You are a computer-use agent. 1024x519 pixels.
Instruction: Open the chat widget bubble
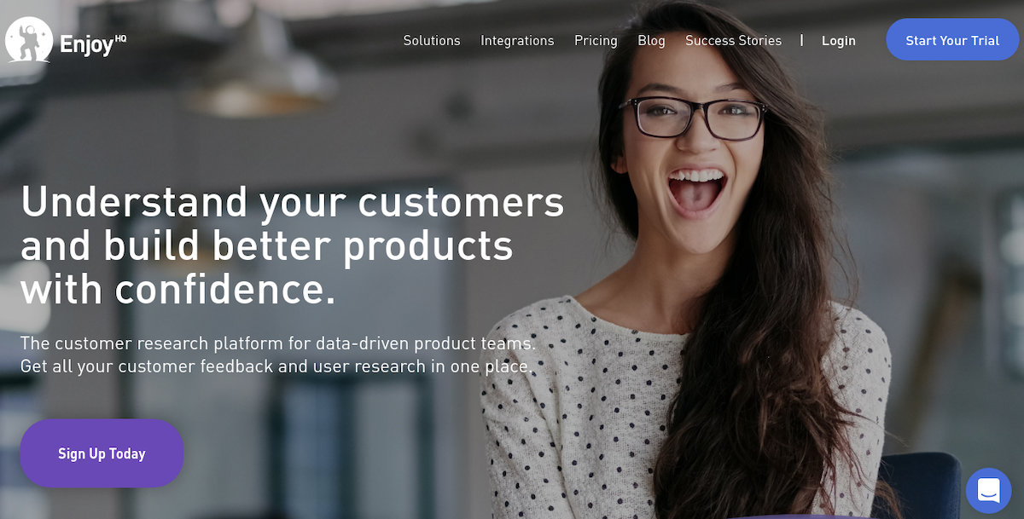point(988,490)
